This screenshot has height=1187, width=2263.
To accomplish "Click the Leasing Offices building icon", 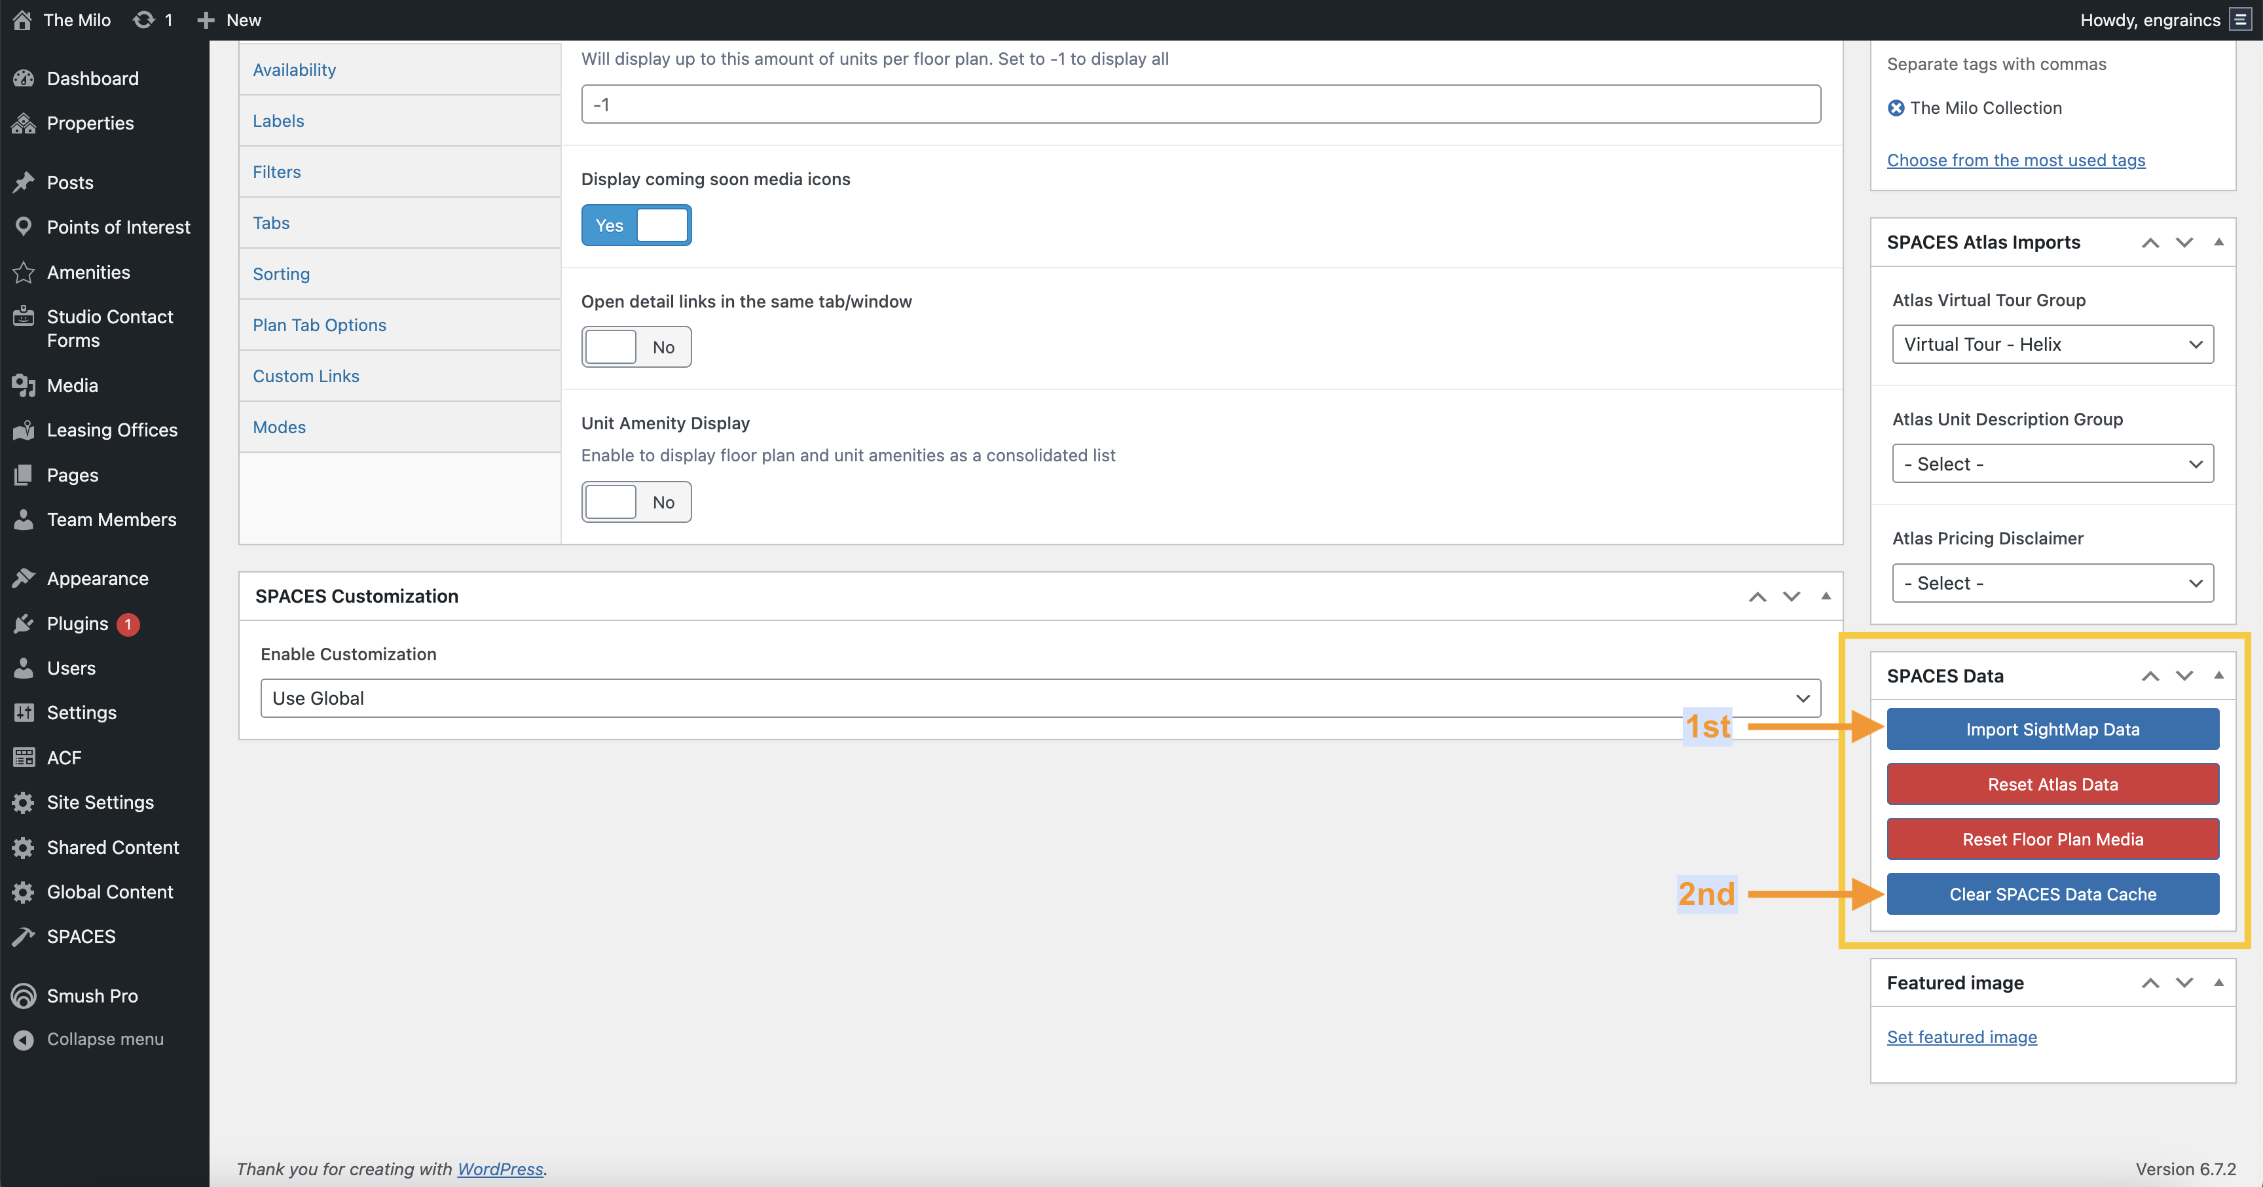I will (x=24, y=430).
